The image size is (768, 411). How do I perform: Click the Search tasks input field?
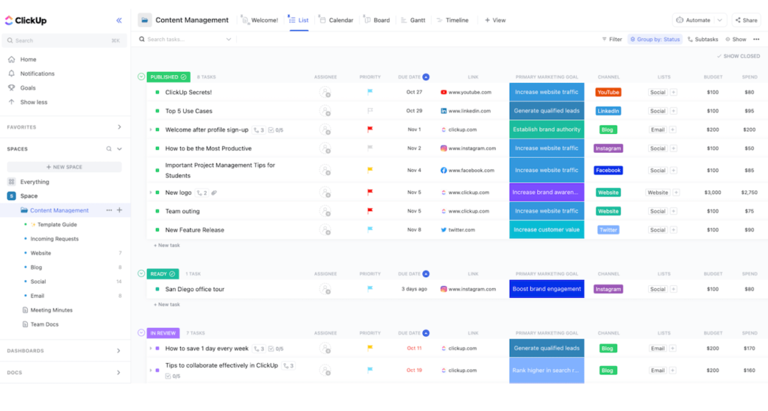(184, 39)
